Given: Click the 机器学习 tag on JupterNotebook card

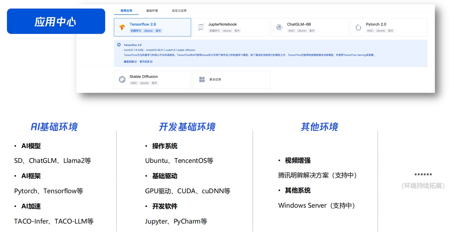Looking at the screenshot, I should (x=215, y=31).
